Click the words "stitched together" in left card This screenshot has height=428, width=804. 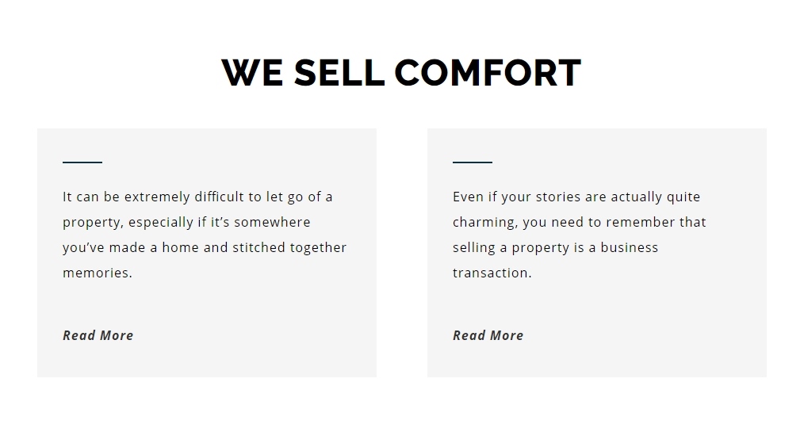point(296,247)
